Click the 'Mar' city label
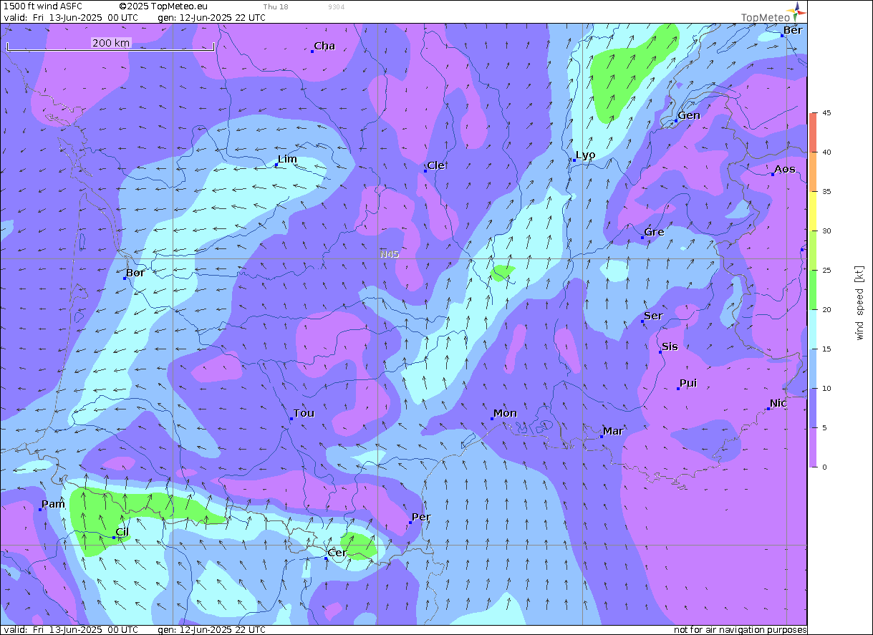Screen dimensions: 873x635 click(x=613, y=431)
